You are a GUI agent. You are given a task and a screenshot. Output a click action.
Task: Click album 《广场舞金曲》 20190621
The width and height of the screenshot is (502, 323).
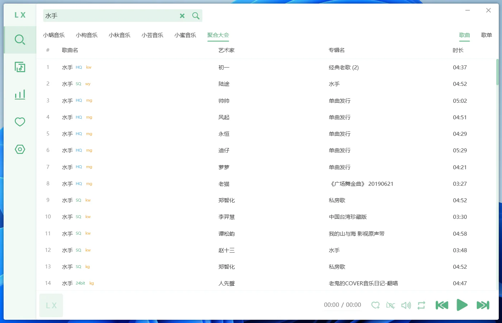[x=361, y=184]
